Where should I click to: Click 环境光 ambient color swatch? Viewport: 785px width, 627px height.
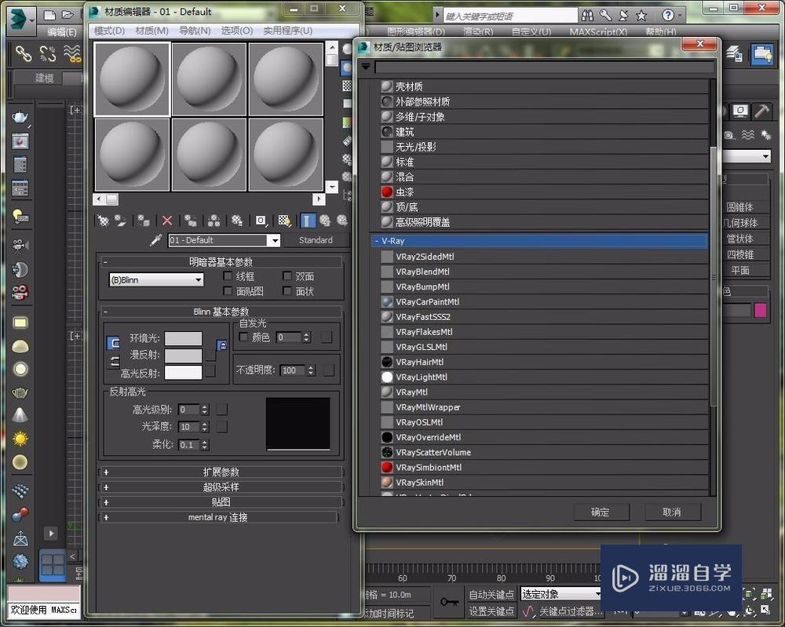pyautogui.click(x=183, y=339)
